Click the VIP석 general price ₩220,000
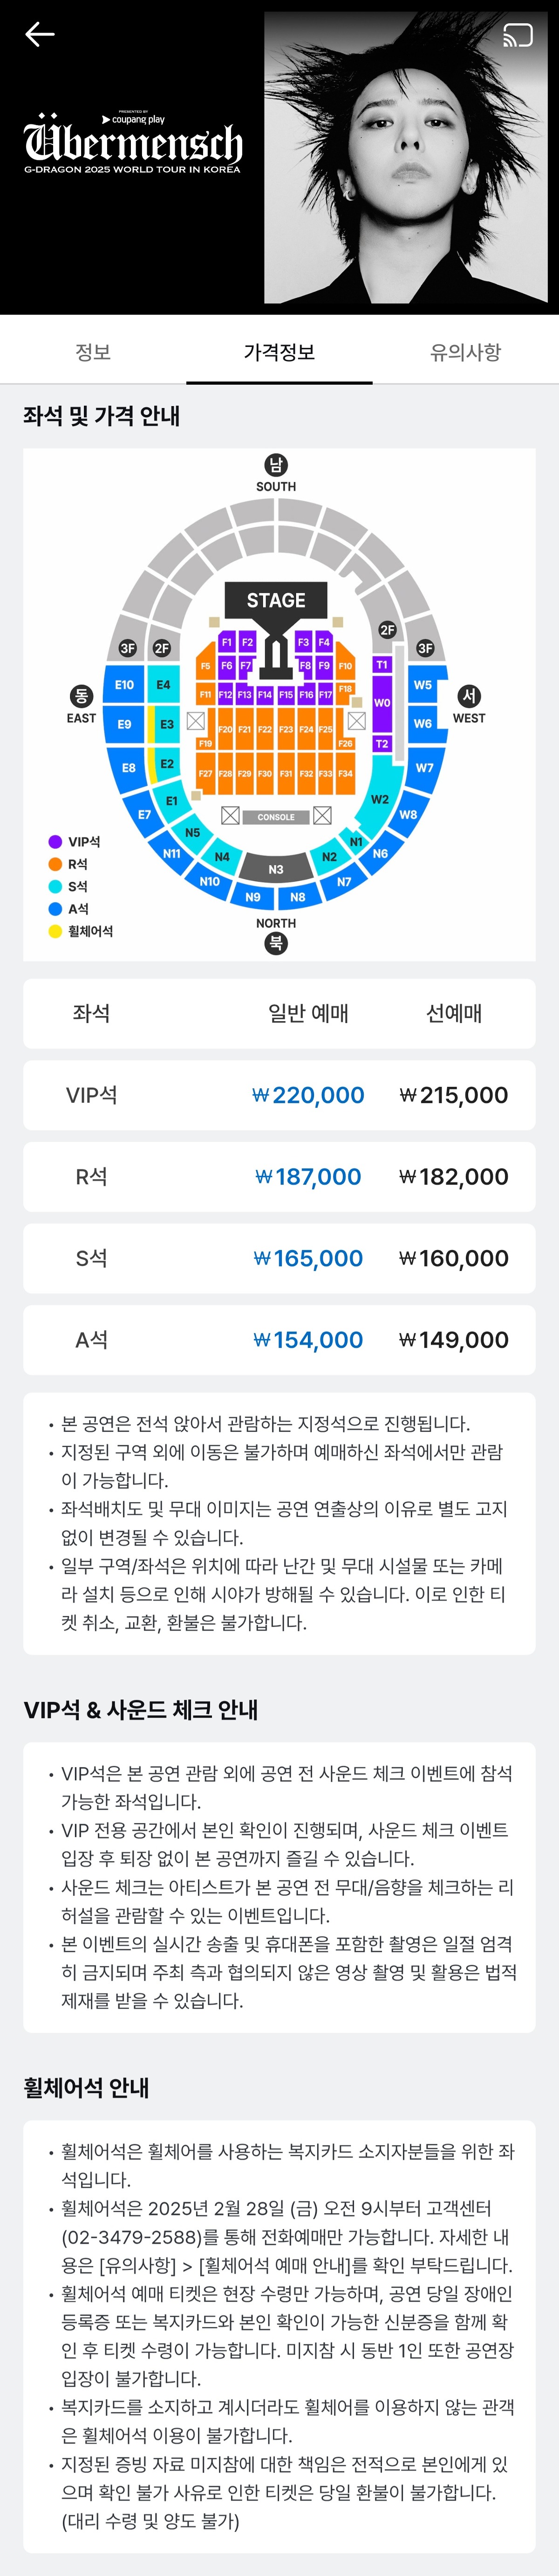This screenshot has height=2576, width=559. click(308, 1095)
